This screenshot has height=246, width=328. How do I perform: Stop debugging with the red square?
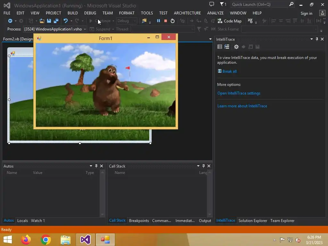click(166, 21)
